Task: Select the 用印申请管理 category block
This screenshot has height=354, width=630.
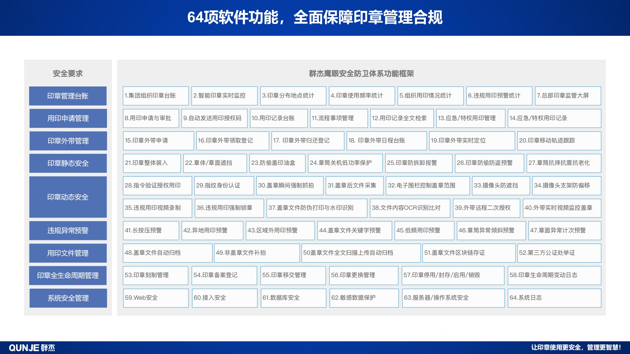Action: tap(68, 118)
